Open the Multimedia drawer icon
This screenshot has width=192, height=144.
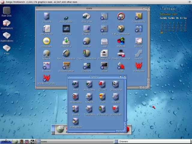pos(75,97)
